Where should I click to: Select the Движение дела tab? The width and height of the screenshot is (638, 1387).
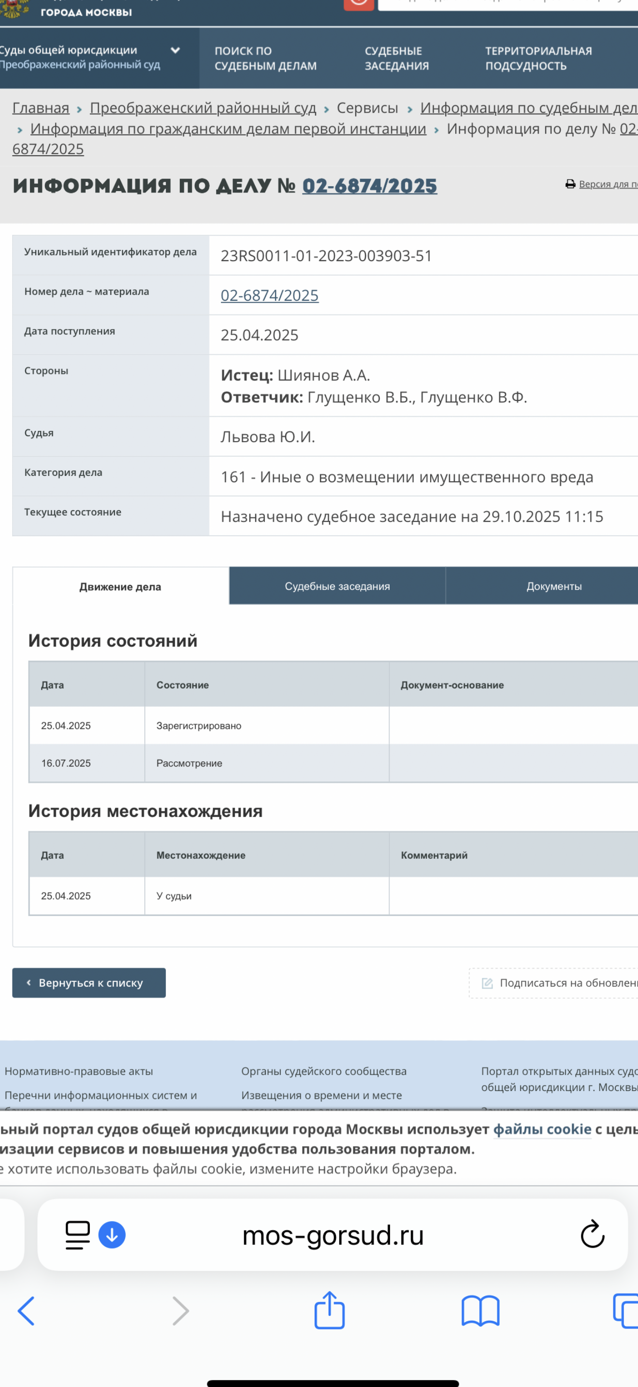click(x=120, y=586)
